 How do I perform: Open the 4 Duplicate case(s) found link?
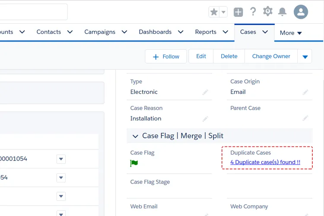(x=265, y=162)
